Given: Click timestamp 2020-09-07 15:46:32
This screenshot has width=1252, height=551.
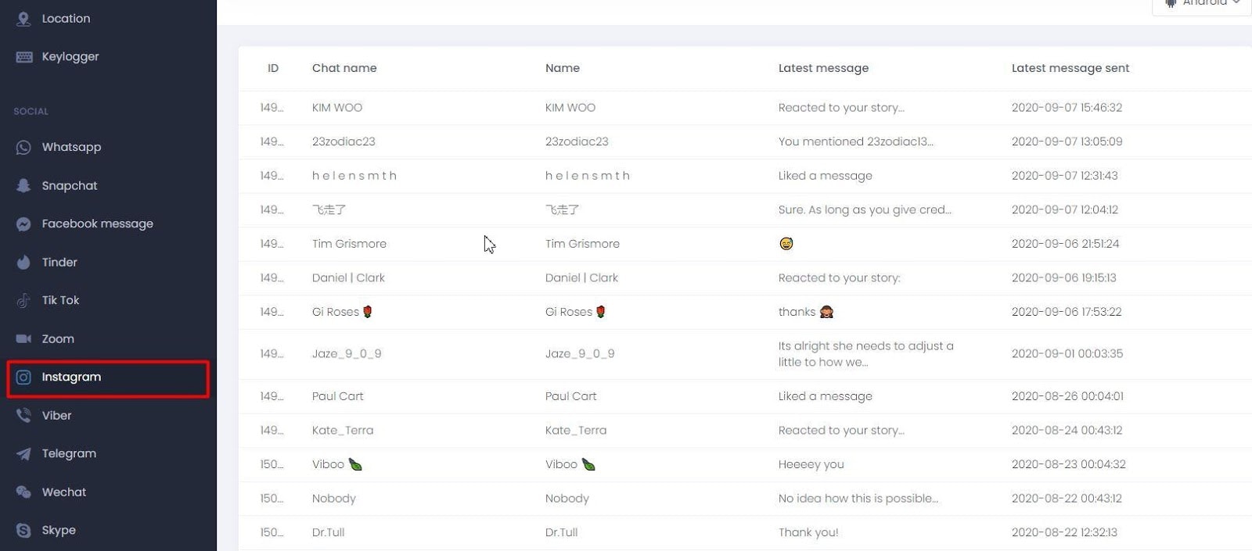Looking at the screenshot, I should point(1067,108).
